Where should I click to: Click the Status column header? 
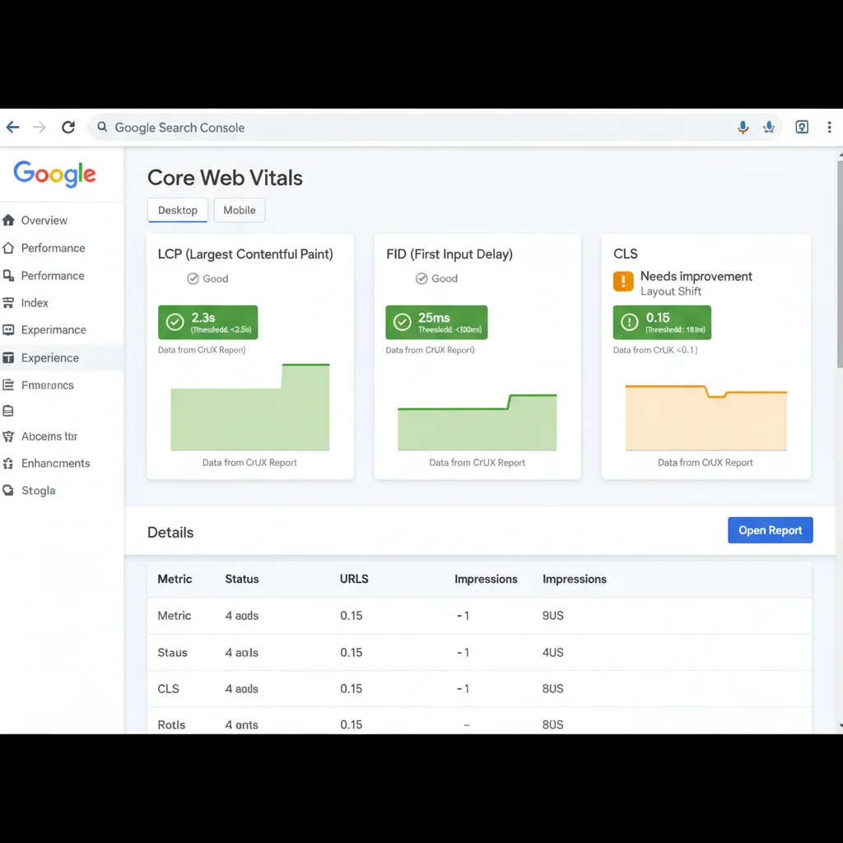[242, 579]
